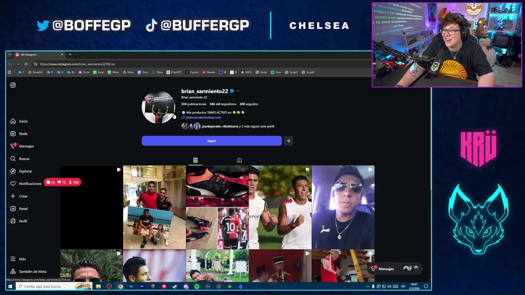Select the tagged photos tab
Viewport: 525px width, 295px height.
tap(239, 160)
